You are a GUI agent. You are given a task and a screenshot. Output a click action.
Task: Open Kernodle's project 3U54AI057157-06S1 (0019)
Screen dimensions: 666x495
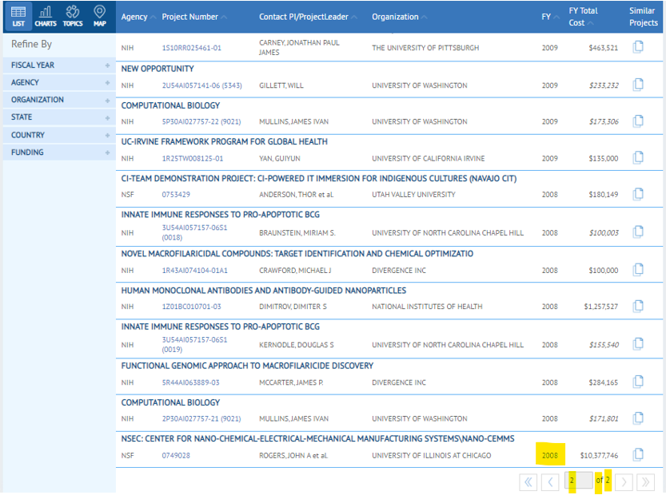(x=194, y=344)
